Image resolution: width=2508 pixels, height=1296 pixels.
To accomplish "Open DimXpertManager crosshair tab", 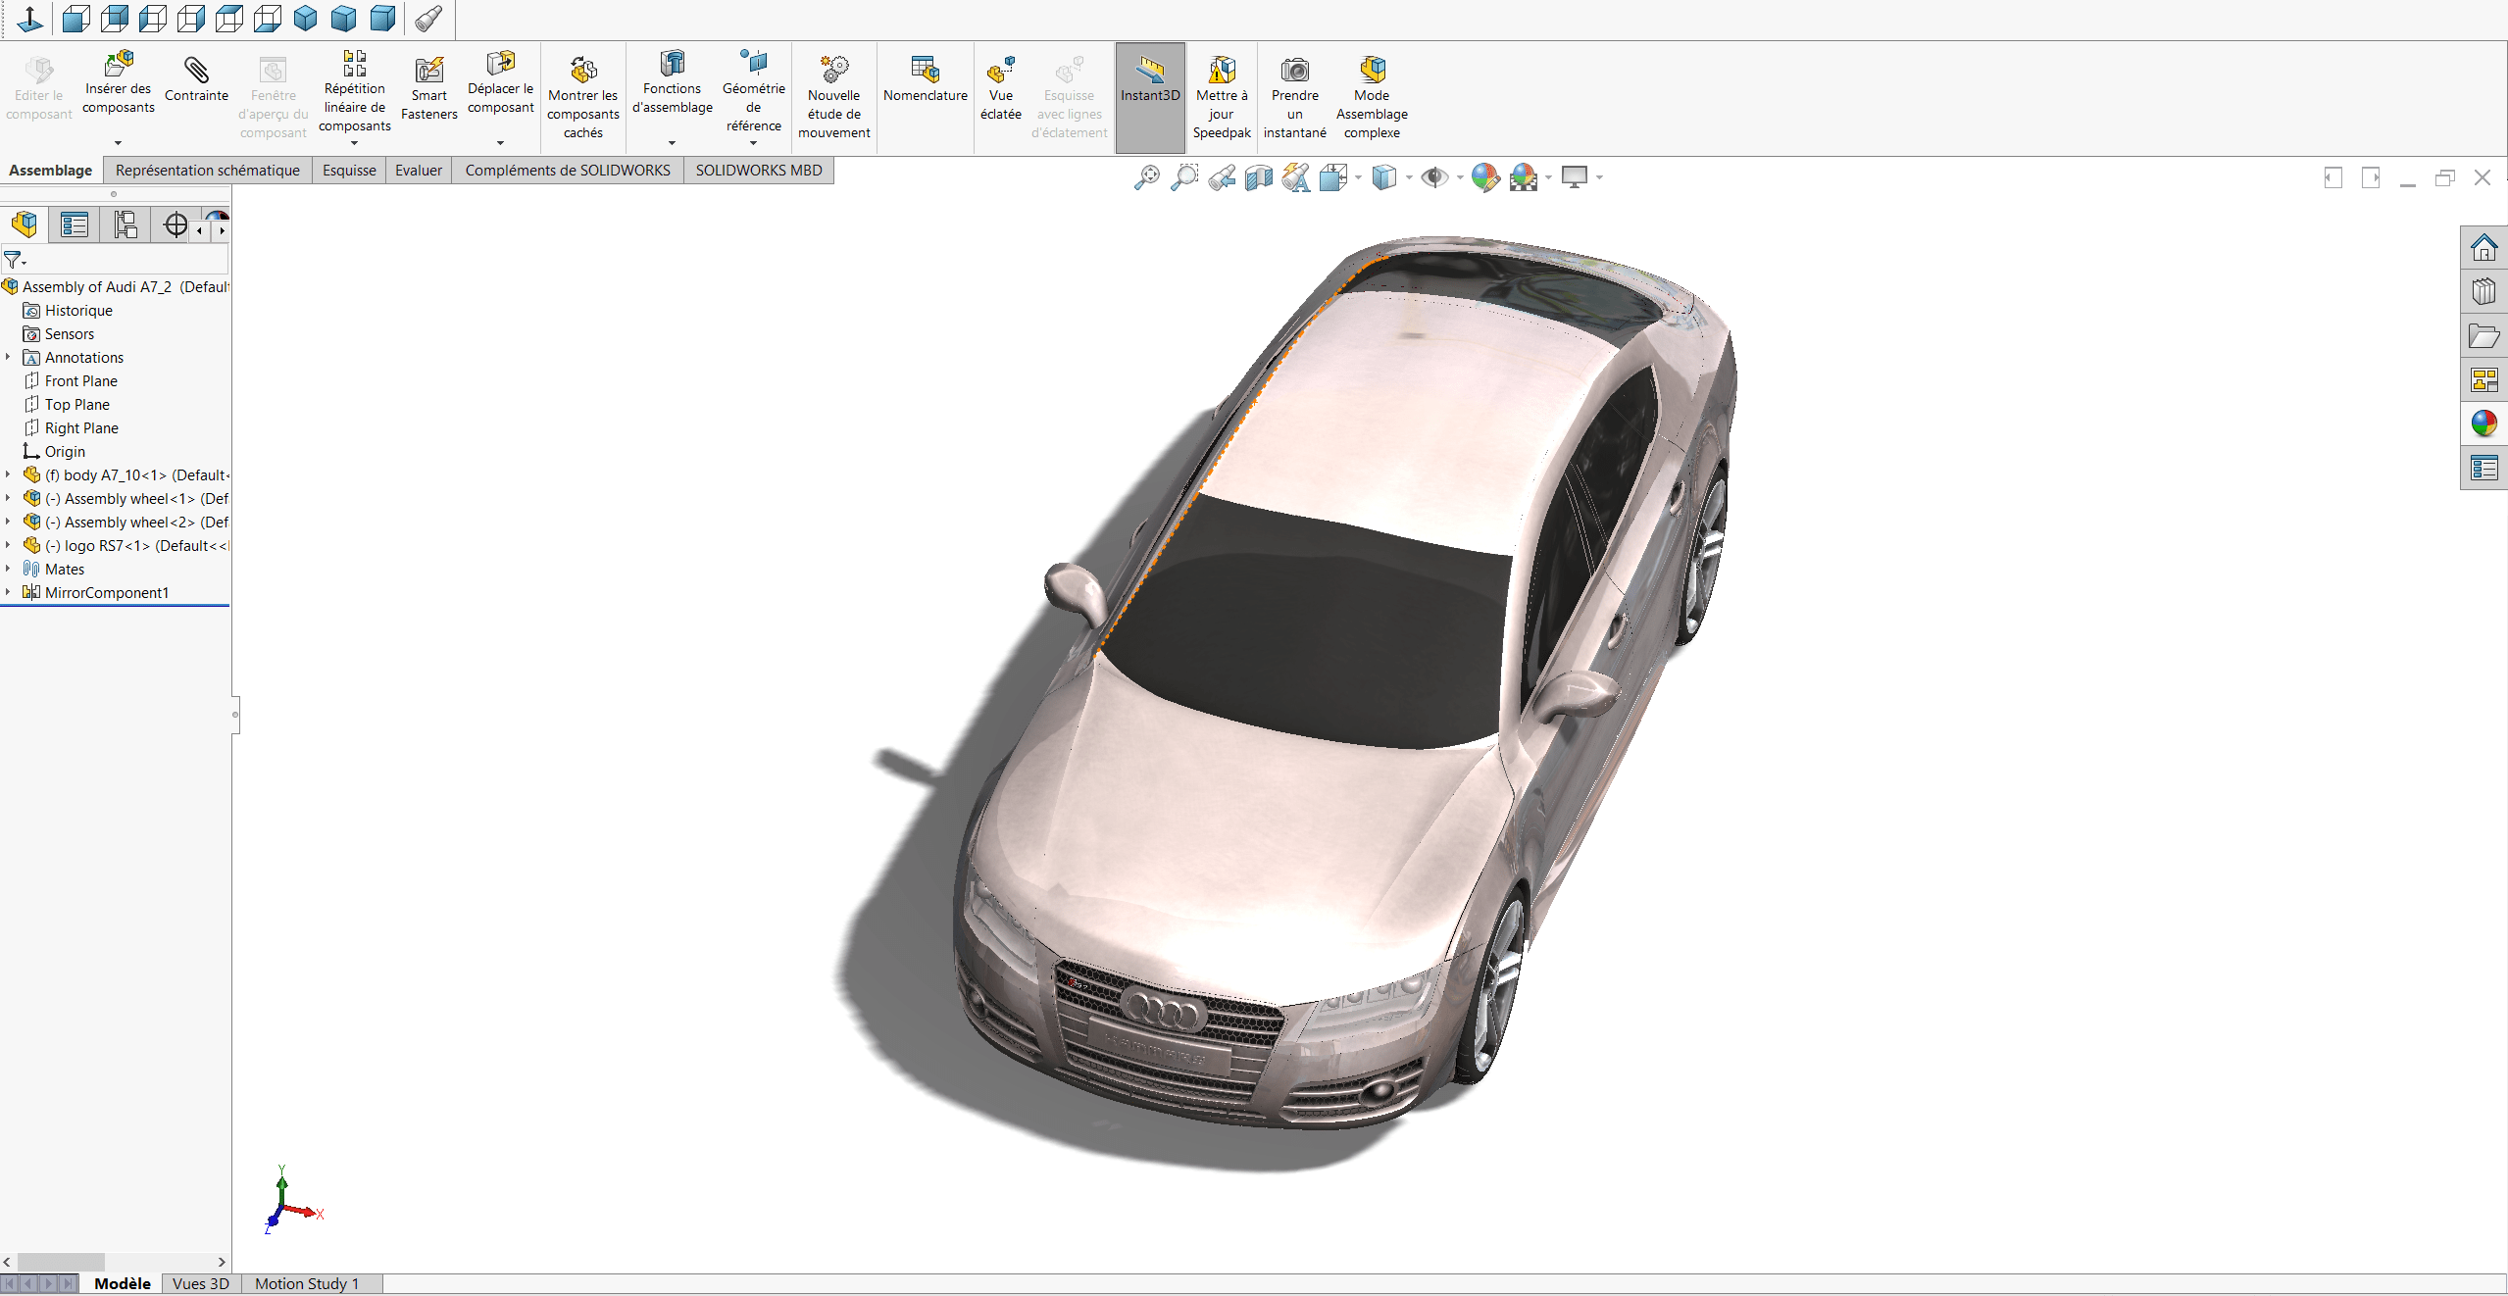I will click(x=176, y=224).
